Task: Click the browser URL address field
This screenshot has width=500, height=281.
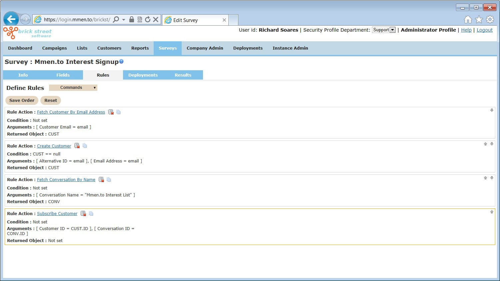Action: [77, 20]
